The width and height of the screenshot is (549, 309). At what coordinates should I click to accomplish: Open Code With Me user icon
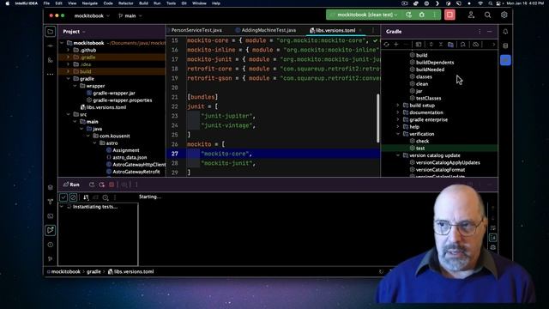(471, 15)
